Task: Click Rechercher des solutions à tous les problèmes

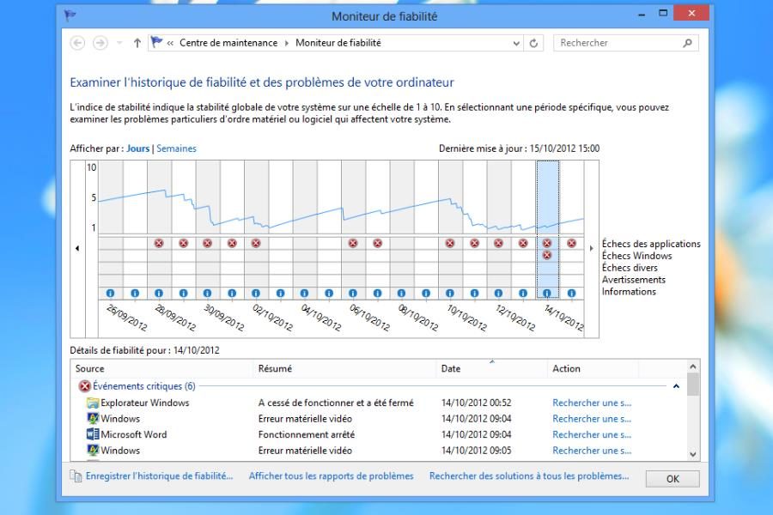Action: pos(529,476)
